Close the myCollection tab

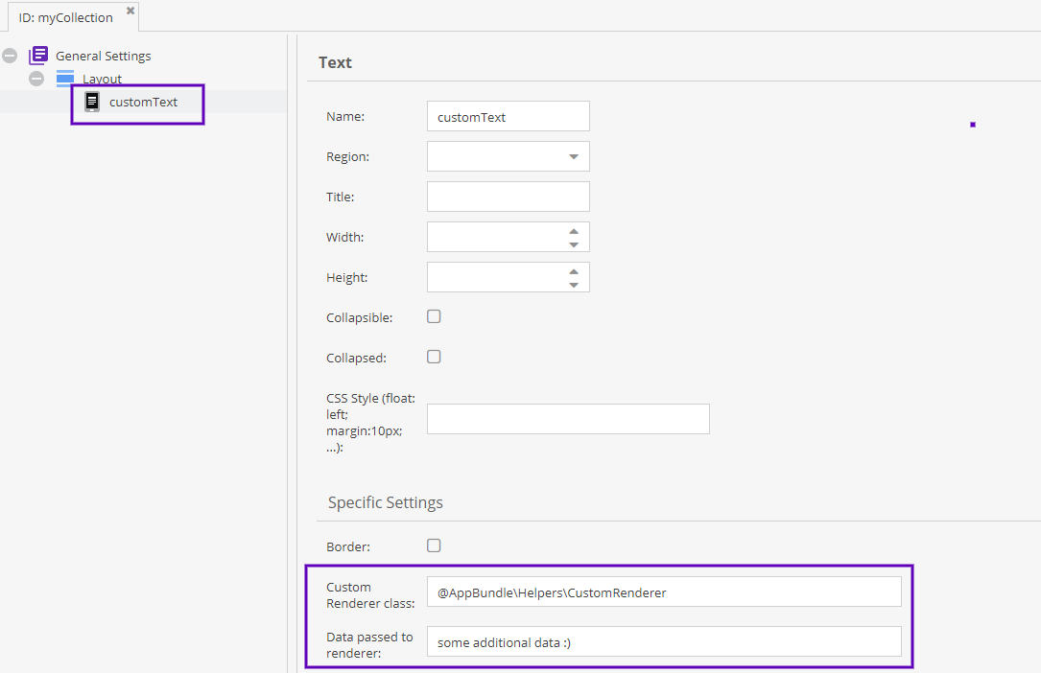pyautogui.click(x=130, y=12)
